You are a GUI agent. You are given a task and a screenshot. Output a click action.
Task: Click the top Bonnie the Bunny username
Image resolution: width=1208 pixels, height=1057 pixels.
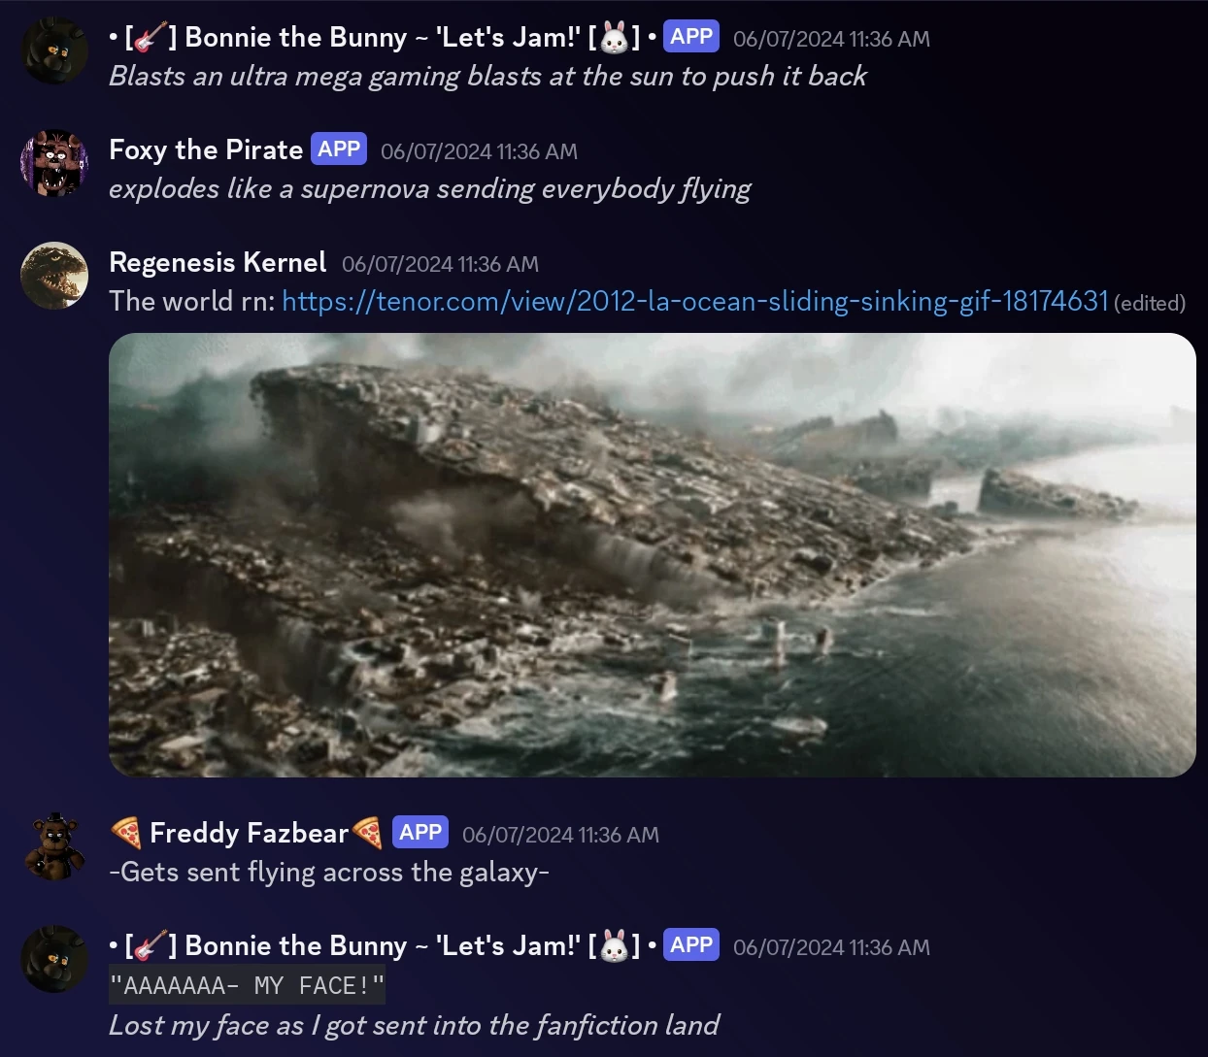point(383,37)
